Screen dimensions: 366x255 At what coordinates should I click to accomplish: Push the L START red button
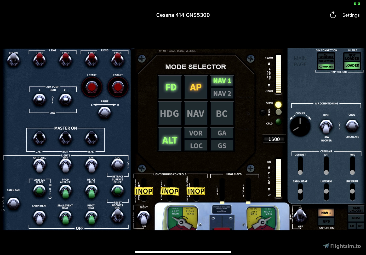pyautogui.click(x=92, y=87)
